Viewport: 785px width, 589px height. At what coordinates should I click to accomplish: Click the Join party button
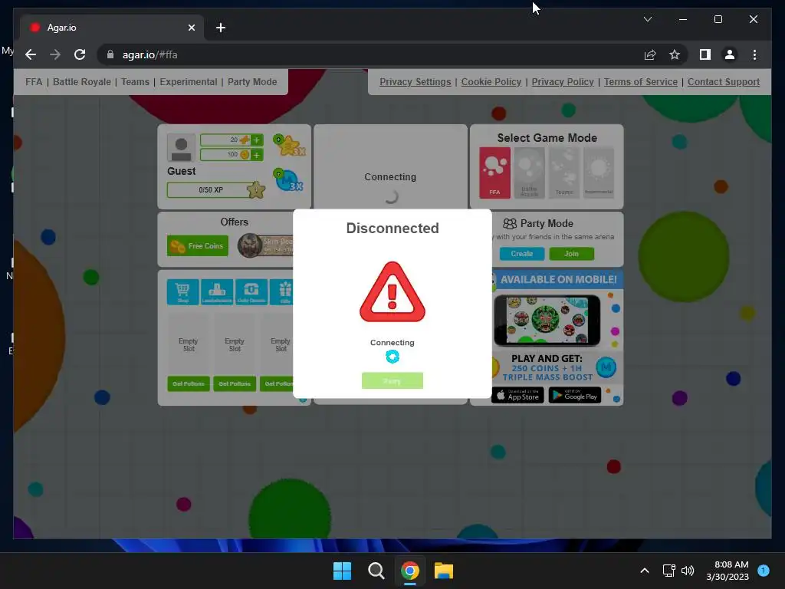pyautogui.click(x=571, y=253)
